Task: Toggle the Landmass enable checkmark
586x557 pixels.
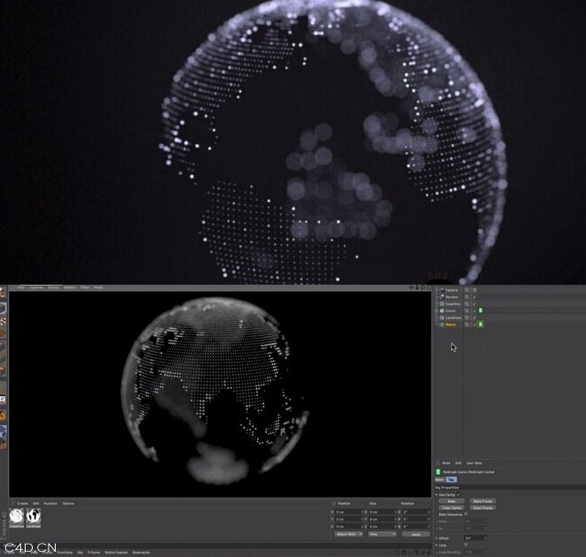Action: (475, 317)
